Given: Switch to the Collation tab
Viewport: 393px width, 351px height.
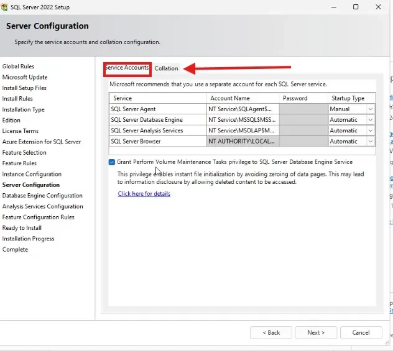Looking at the screenshot, I should [x=167, y=68].
